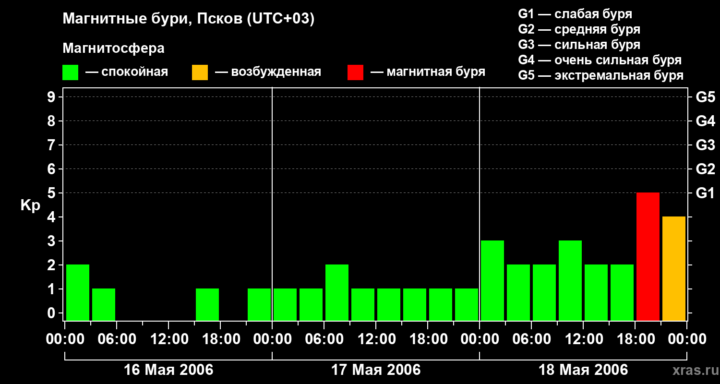Viewport: 720px width, 384px height.
Task: Select the line "G5 — экстремальная буря"
Action: 601,75
